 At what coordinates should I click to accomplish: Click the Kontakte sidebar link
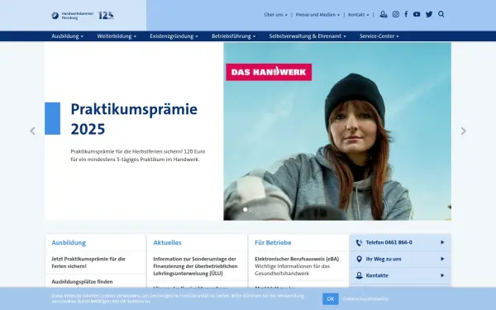[377, 275]
